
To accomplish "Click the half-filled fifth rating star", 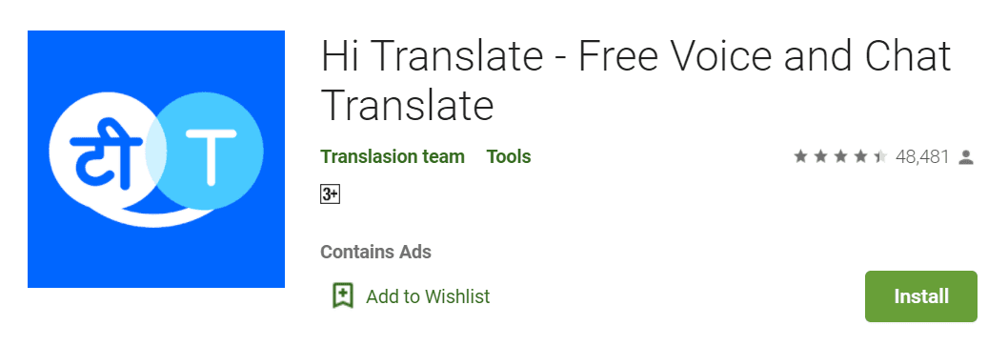I will (880, 156).
